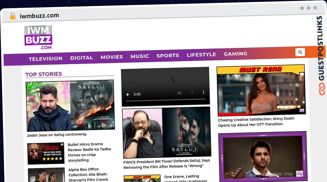Screen dimensions: 327x182
Task: Click the Alpha Box Office Collection thumbnail
Action: [x=47, y=175]
